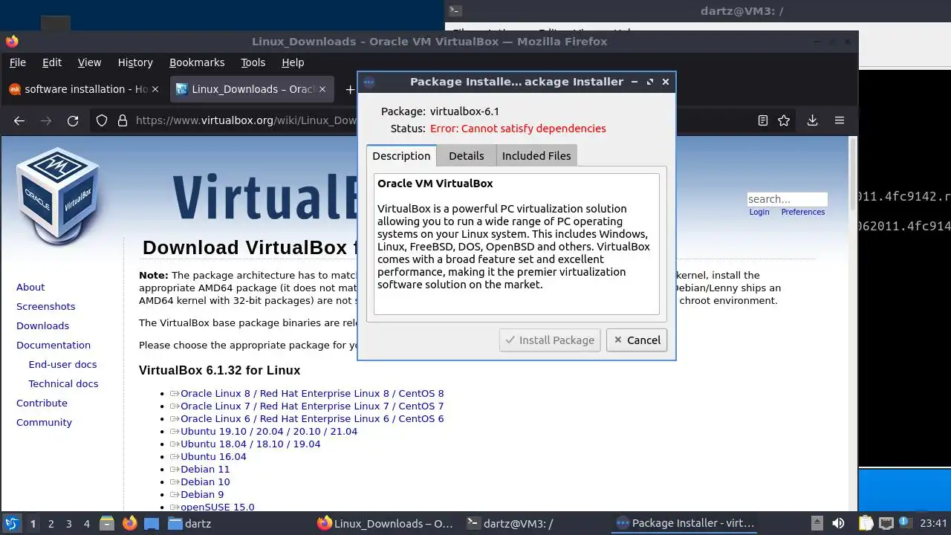Open the Debian 11 download link
The height and width of the screenshot is (535, 951).
click(205, 469)
